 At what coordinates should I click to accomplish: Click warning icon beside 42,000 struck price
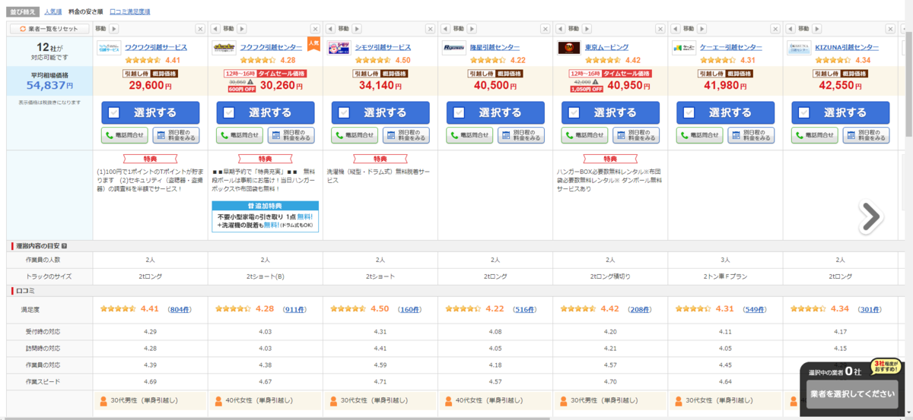pyautogui.click(x=596, y=81)
